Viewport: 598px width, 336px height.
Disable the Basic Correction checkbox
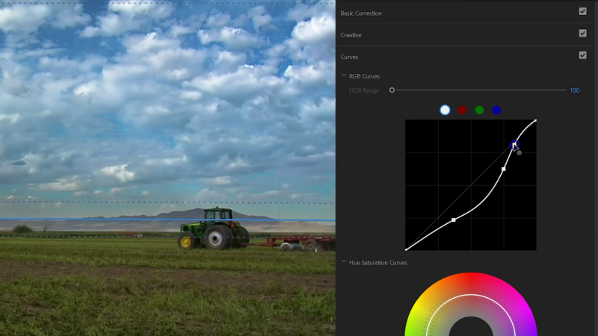[582, 11]
